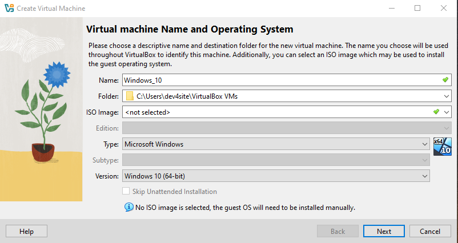Screen dimensions: 458x243
Task: Open Help for the wizard
Action: tap(26, 231)
